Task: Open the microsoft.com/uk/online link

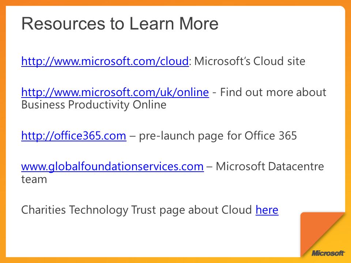Action: tap(115, 92)
